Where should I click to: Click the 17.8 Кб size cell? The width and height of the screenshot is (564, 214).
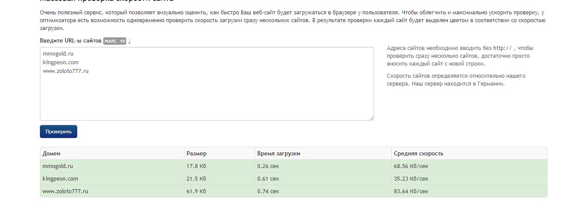tap(196, 166)
